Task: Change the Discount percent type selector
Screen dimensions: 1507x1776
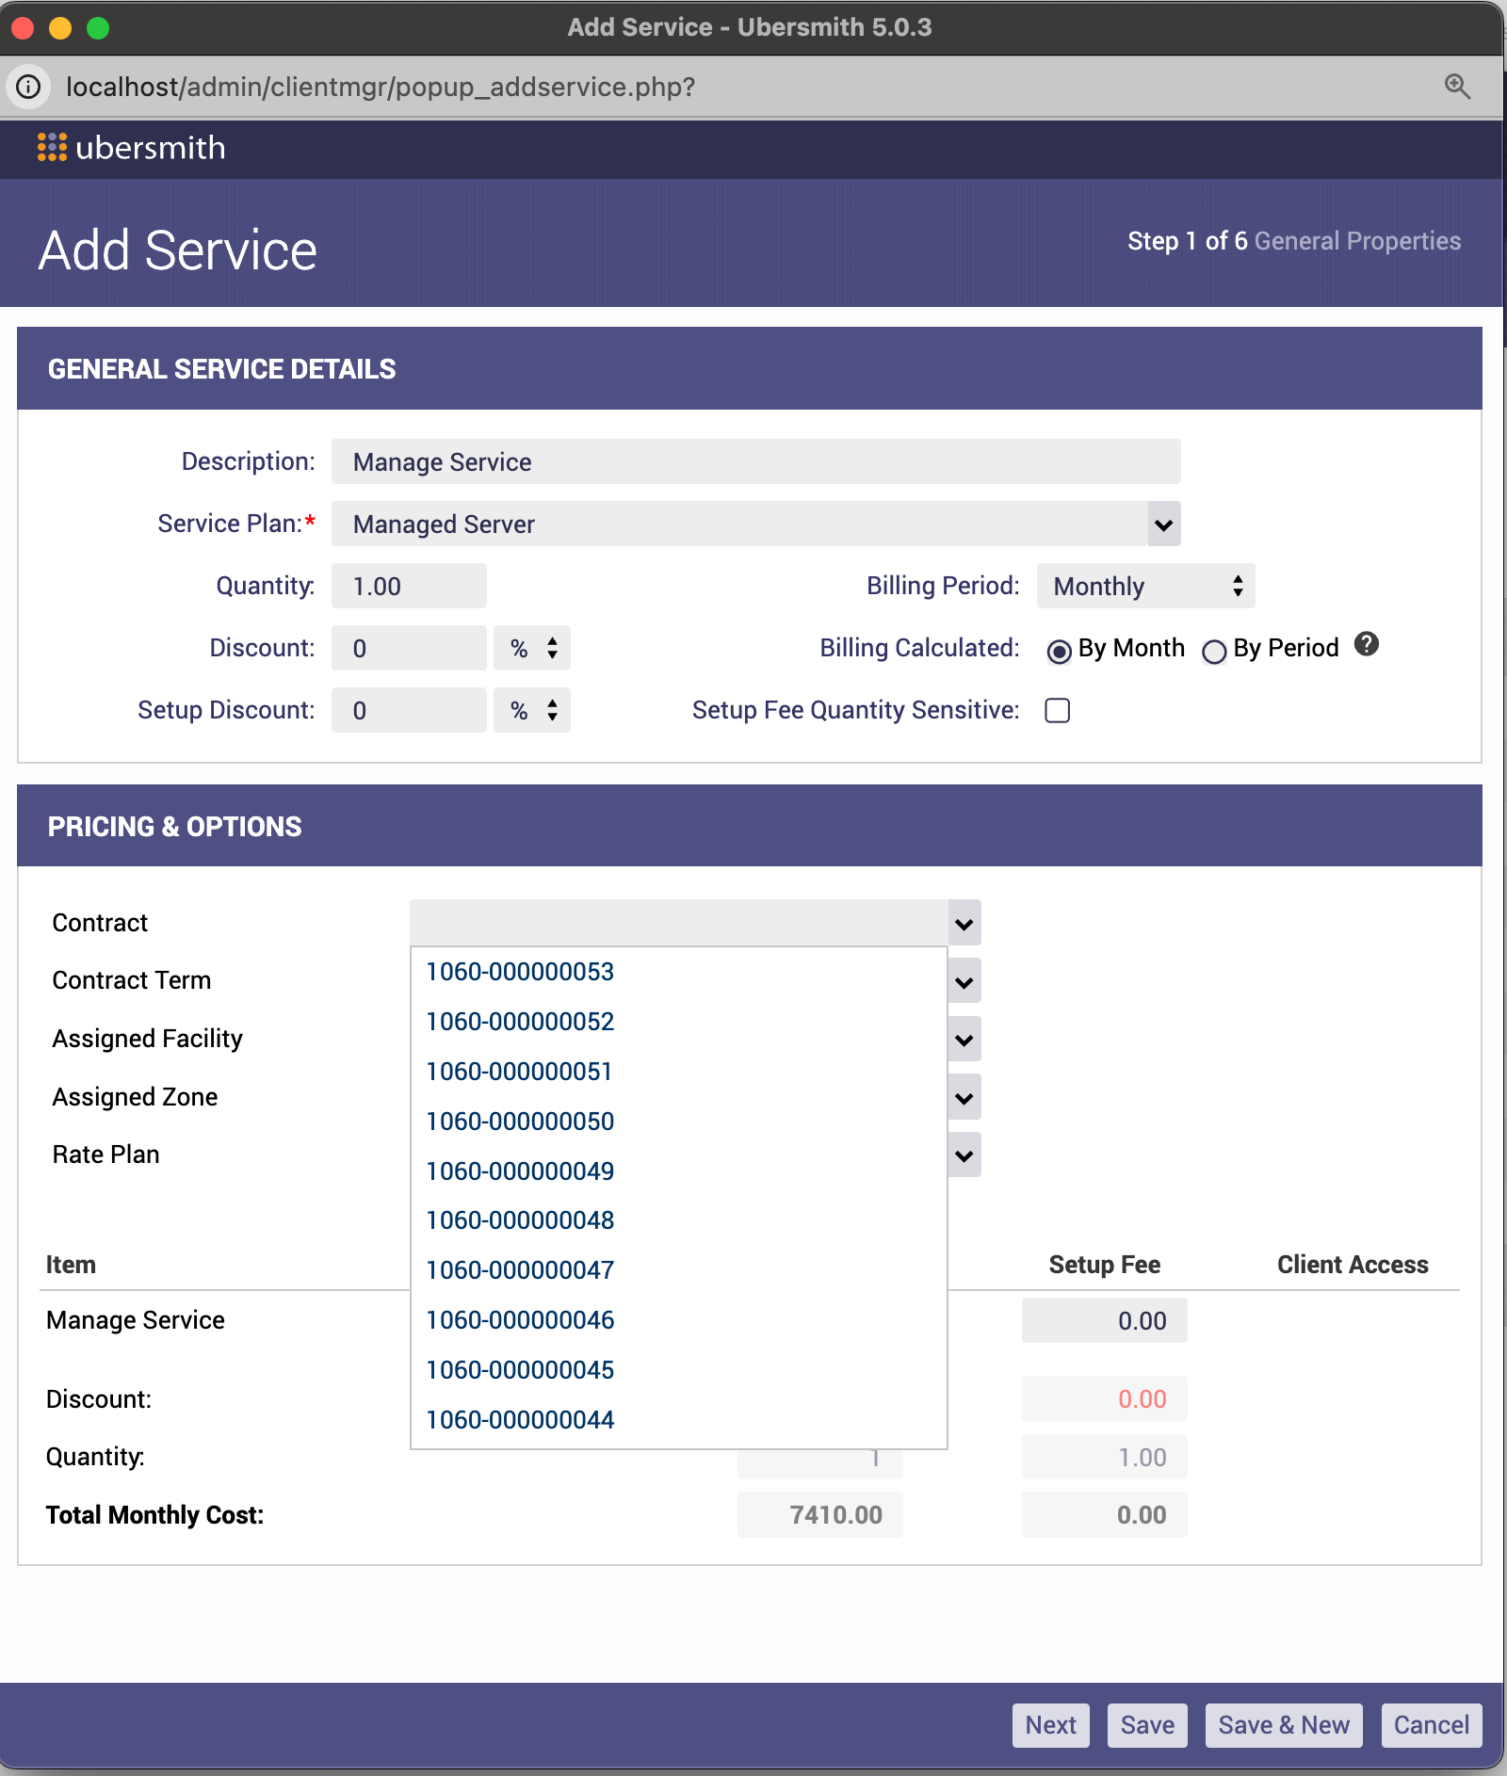Action: pos(532,649)
